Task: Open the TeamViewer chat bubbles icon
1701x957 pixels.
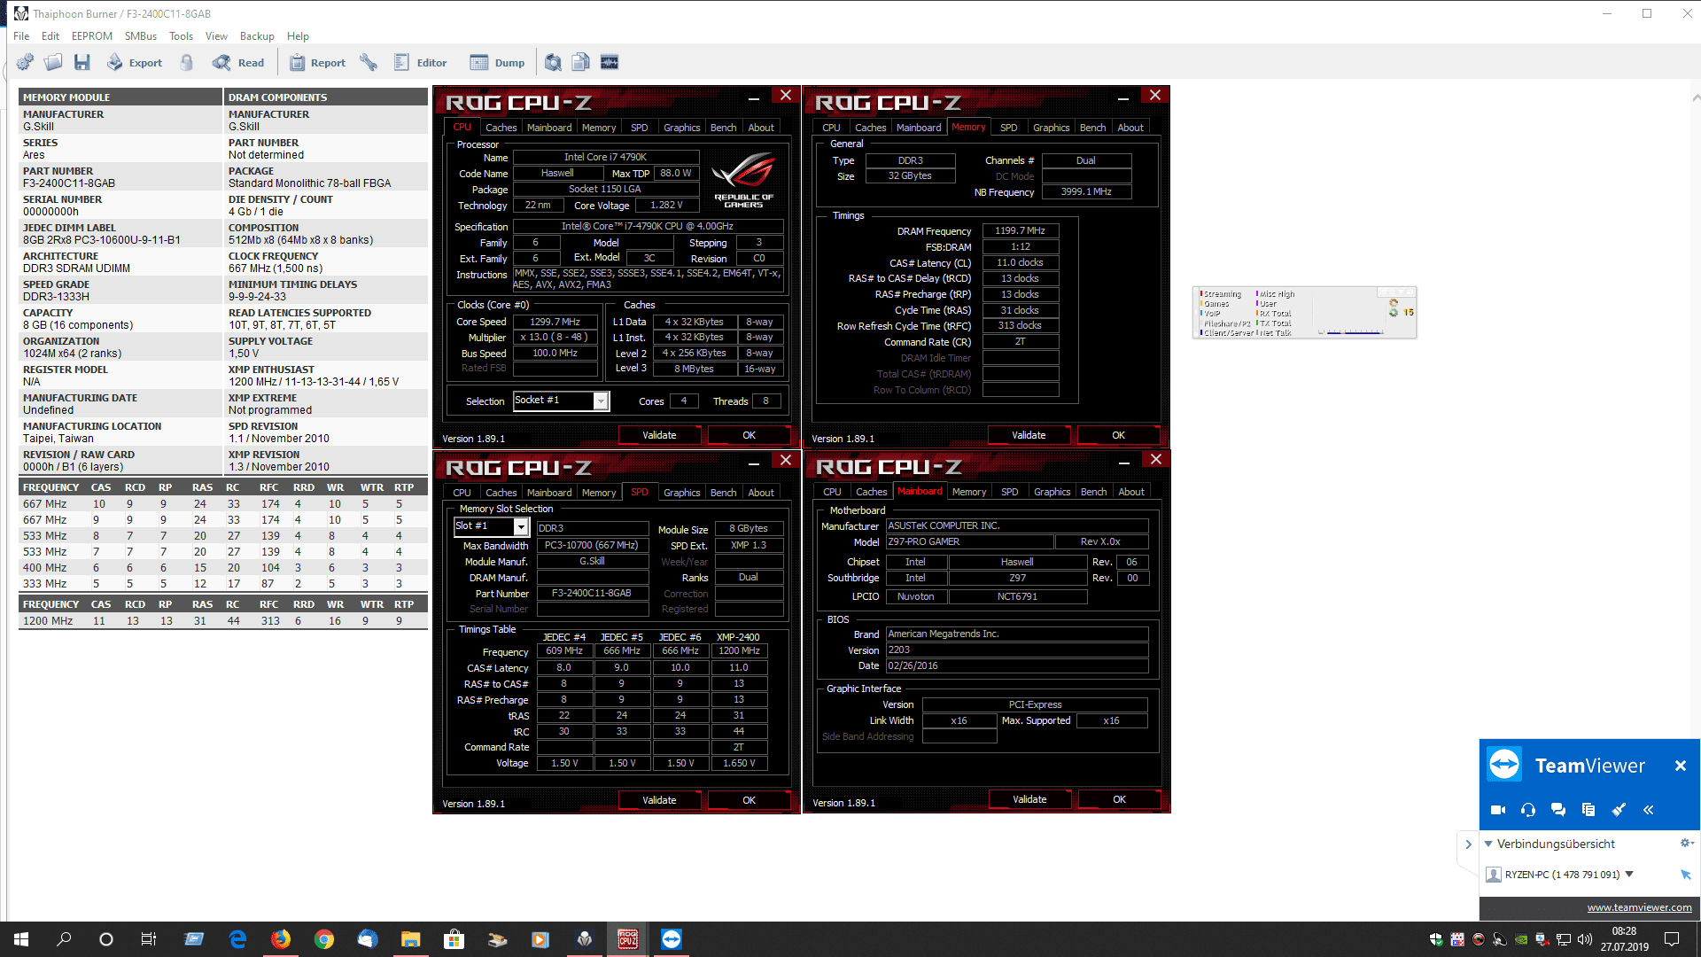Action: click(1558, 809)
